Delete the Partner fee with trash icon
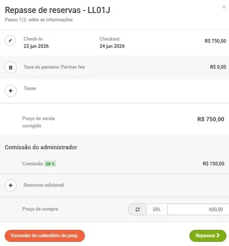The width and height of the screenshot is (229, 246). pyautogui.click(x=10, y=67)
